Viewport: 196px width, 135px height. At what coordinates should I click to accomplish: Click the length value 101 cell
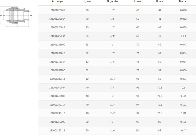pos(138,130)
